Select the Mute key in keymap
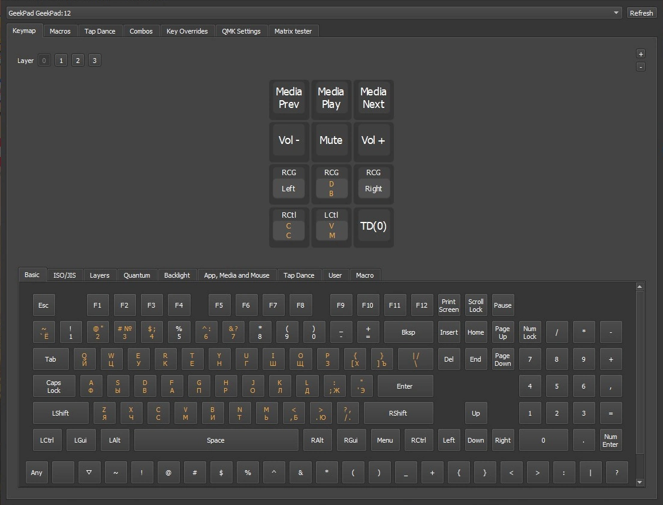This screenshot has width=663, height=505. pyautogui.click(x=331, y=140)
